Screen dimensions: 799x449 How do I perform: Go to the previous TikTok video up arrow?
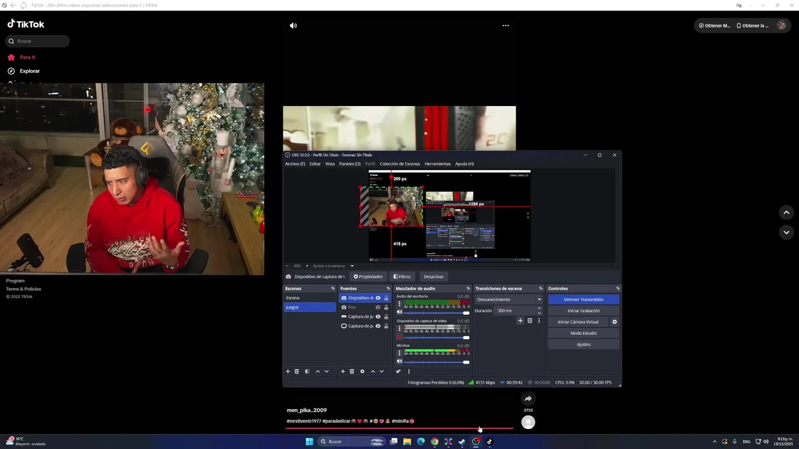tap(787, 213)
